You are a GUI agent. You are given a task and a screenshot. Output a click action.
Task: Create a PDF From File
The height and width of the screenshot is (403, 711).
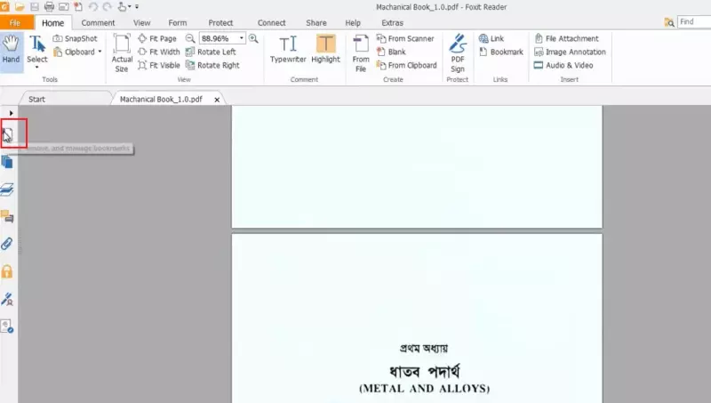[361, 53]
